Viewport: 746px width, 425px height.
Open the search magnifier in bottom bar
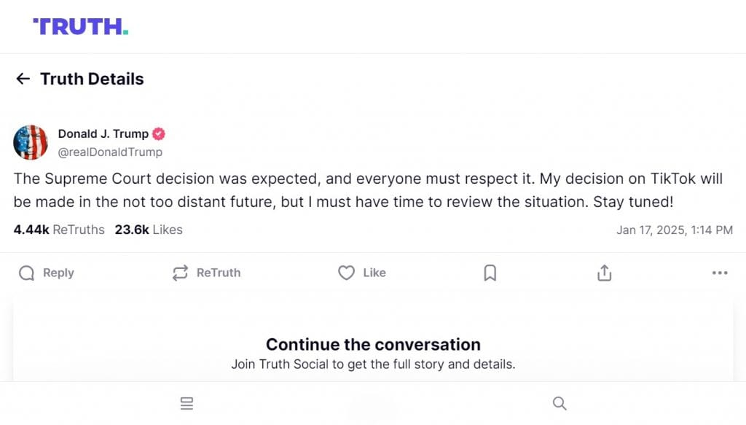pyautogui.click(x=559, y=403)
